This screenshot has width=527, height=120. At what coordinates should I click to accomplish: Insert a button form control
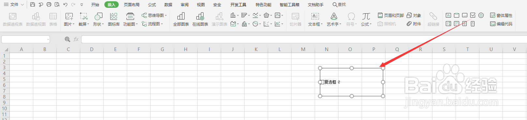click(x=465, y=15)
